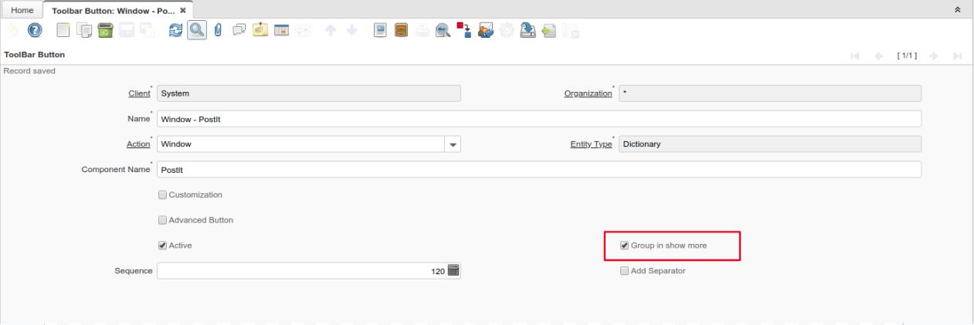The height and width of the screenshot is (325, 974).
Task: Check the Advanced Button checkbox
Action: (x=162, y=220)
